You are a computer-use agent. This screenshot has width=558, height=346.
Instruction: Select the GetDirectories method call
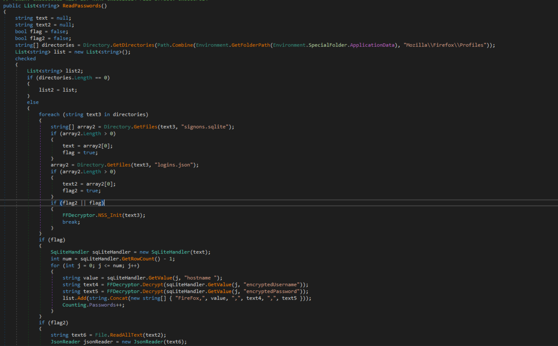133,45
